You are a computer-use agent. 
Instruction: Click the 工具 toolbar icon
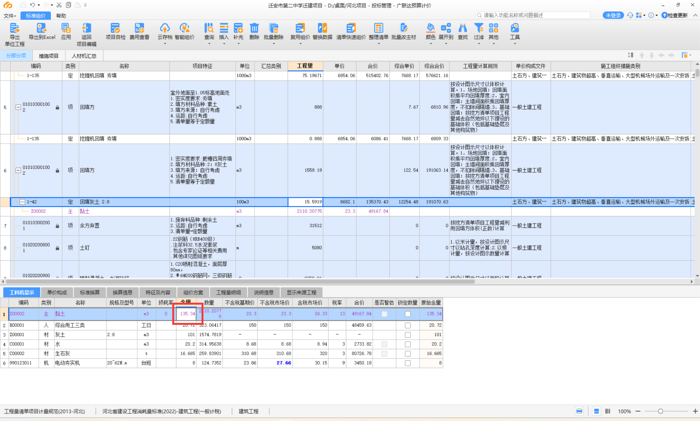(x=515, y=28)
